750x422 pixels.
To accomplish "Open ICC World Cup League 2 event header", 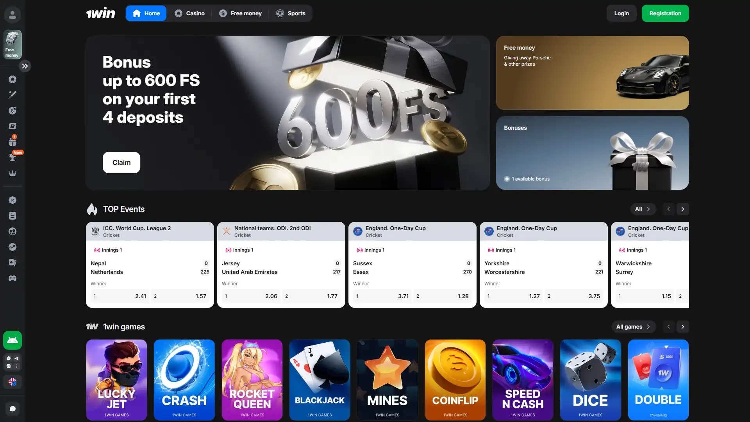I will [x=150, y=231].
